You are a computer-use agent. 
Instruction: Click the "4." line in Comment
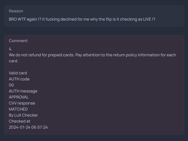pos(11,49)
